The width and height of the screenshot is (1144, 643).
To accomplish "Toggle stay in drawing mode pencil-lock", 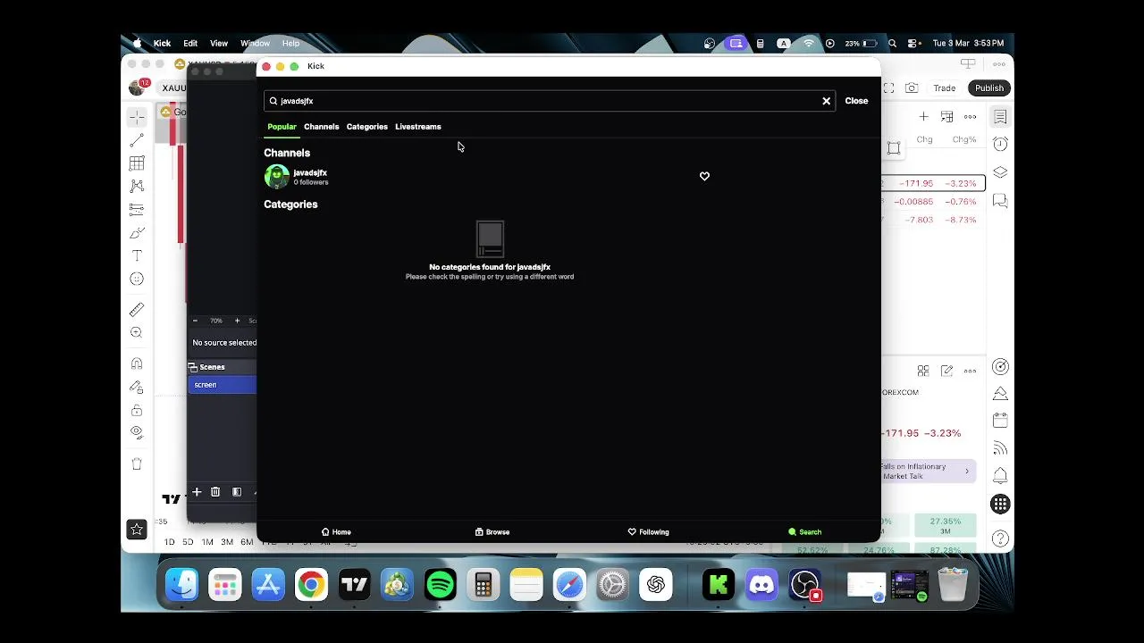I will click(137, 387).
